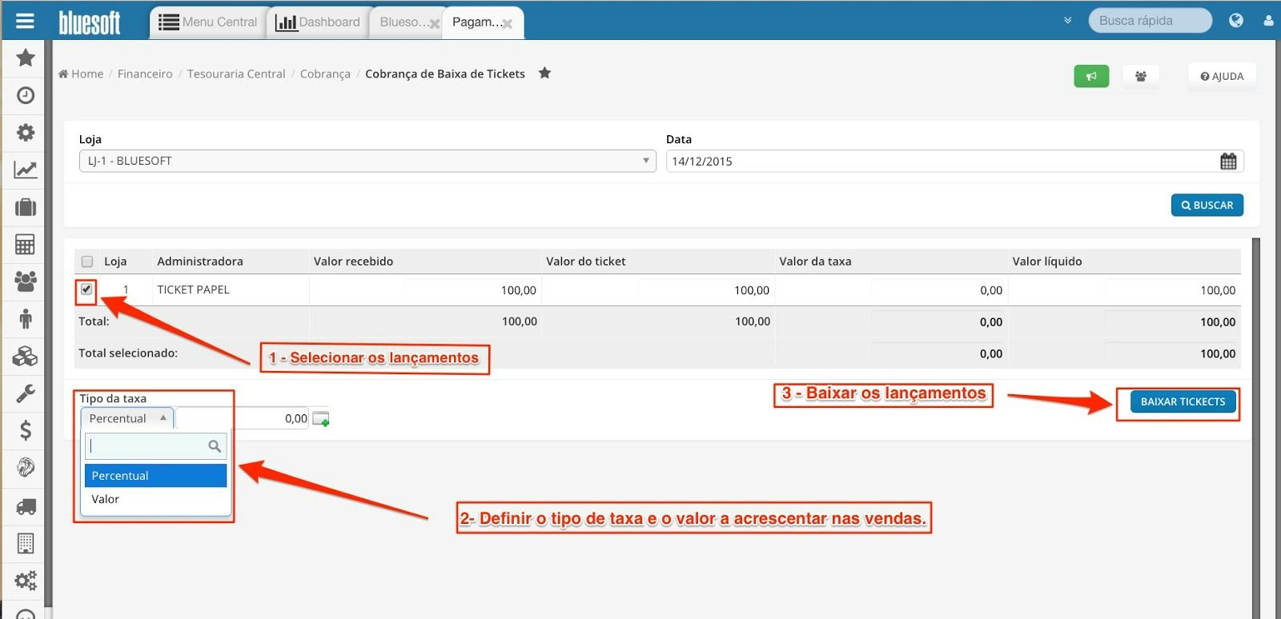Click the TICKET PAPEL cell
Image resolution: width=1281 pixels, height=619 pixels.
[x=230, y=290]
